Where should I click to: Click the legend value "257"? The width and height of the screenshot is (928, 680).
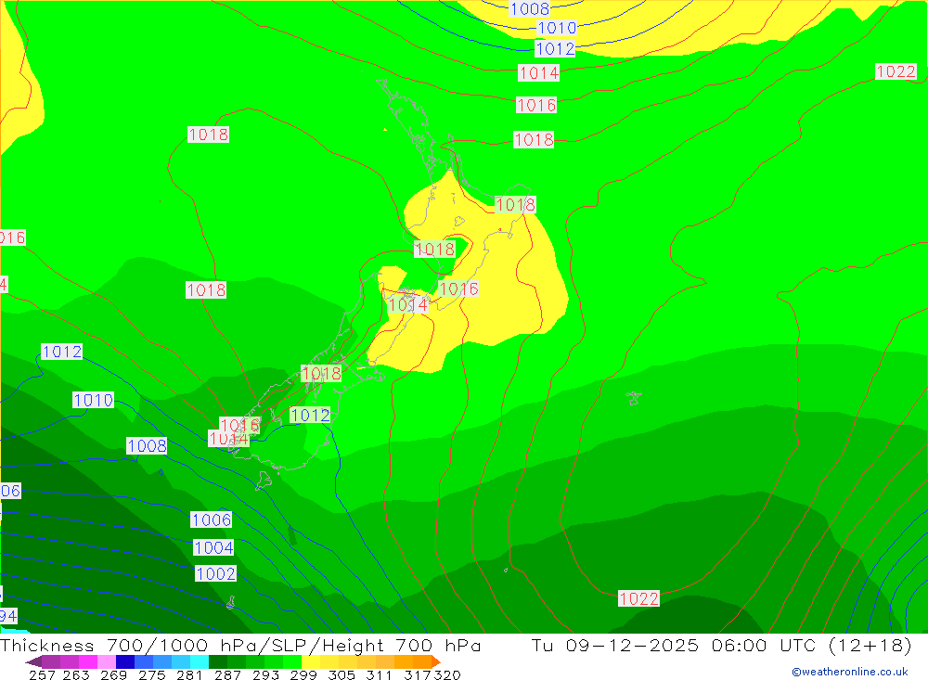(x=42, y=674)
